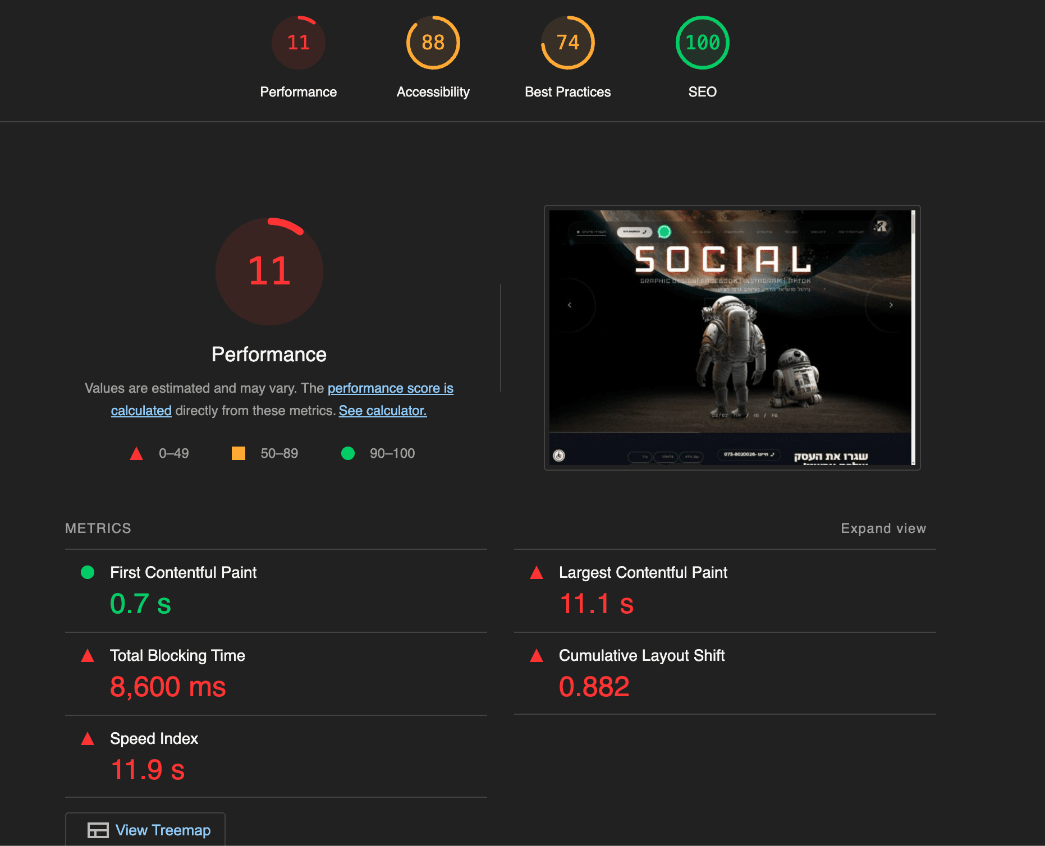Click red triangle beside Total Blocking Time
Image resolution: width=1045 pixels, height=846 pixels.
pos(88,656)
